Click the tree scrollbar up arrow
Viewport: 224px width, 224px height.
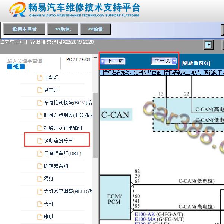[x=95, y=57]
